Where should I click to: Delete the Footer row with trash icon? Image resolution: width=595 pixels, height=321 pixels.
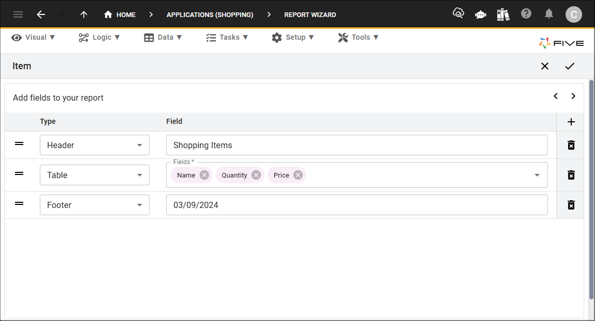[571, 205]
